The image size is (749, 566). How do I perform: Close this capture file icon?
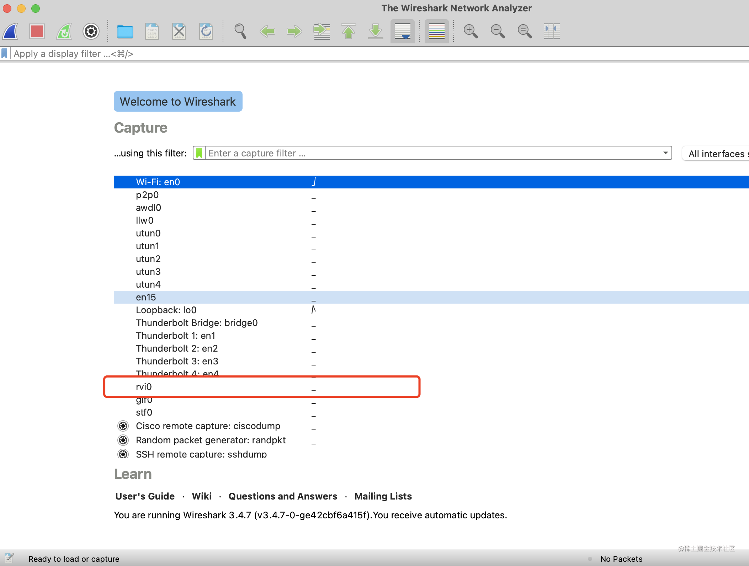tap(179, 31)
